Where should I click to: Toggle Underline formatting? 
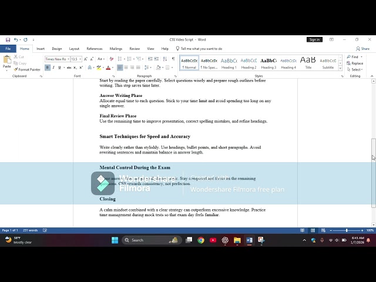[59, 68]
